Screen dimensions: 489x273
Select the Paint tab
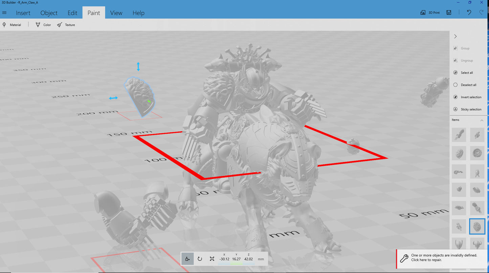point(94,13)
